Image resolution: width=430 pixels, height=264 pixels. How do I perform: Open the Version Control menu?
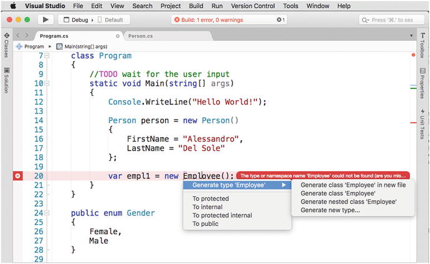click(x=252, y=6)
